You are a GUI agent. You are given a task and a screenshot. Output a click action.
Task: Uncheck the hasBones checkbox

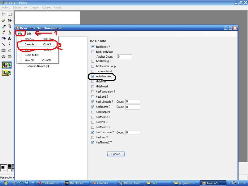(x=93, y=47)
